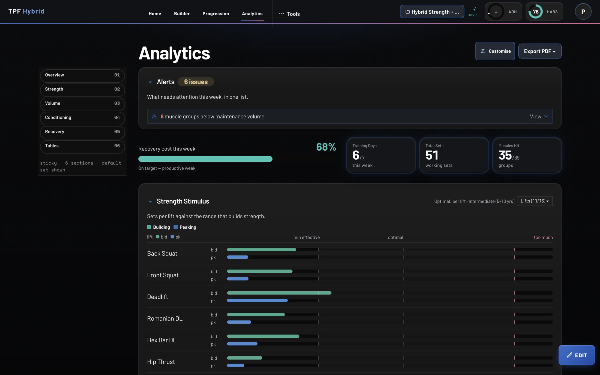Image resolution: width=600 pixels, height=375 pixels.
Task: Click the 68% recovery value
Action: click(326, 147)
